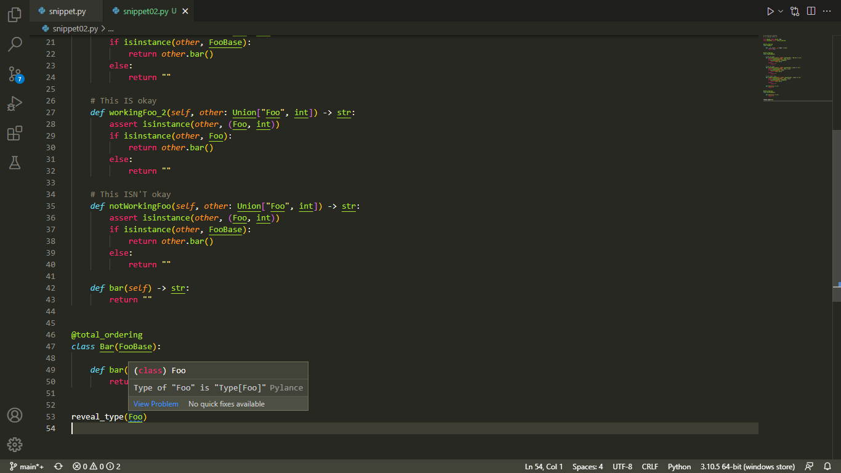Split the editor using the toolbar icon
Viewport: 841px width, 473px height.
pyautogui.click(x=811, y=10)
